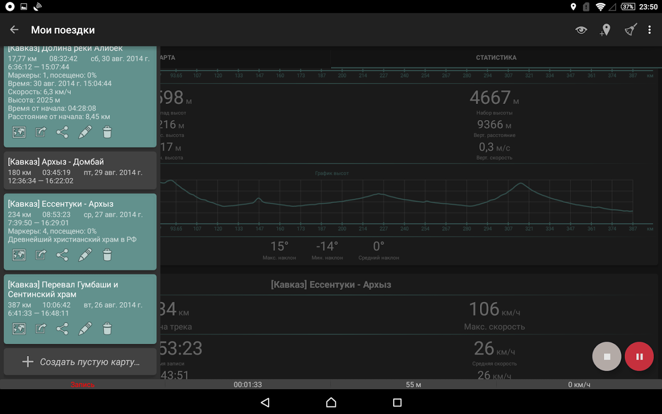Export the Долина реки Алибек trip

point(41,132)
